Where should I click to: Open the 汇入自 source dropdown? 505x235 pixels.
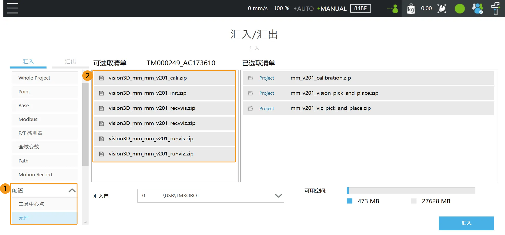(278, 196)
